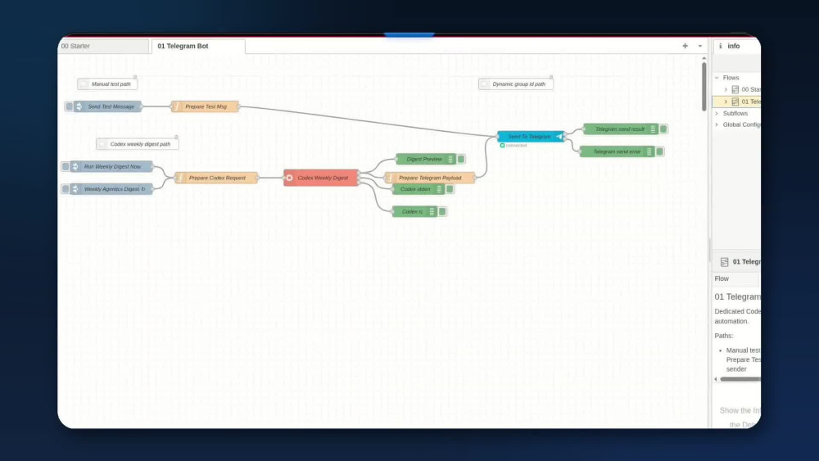Click the Subflows label in sidebar tree
The width and height of the screenshot is (819, 461).
pos(735,113)
